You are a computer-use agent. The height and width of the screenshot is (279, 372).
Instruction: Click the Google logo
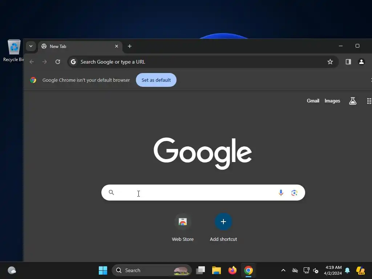203,153
